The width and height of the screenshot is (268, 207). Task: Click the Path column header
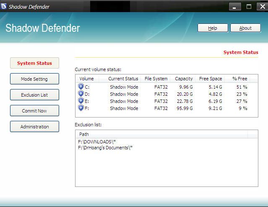(x=162, y=134)
